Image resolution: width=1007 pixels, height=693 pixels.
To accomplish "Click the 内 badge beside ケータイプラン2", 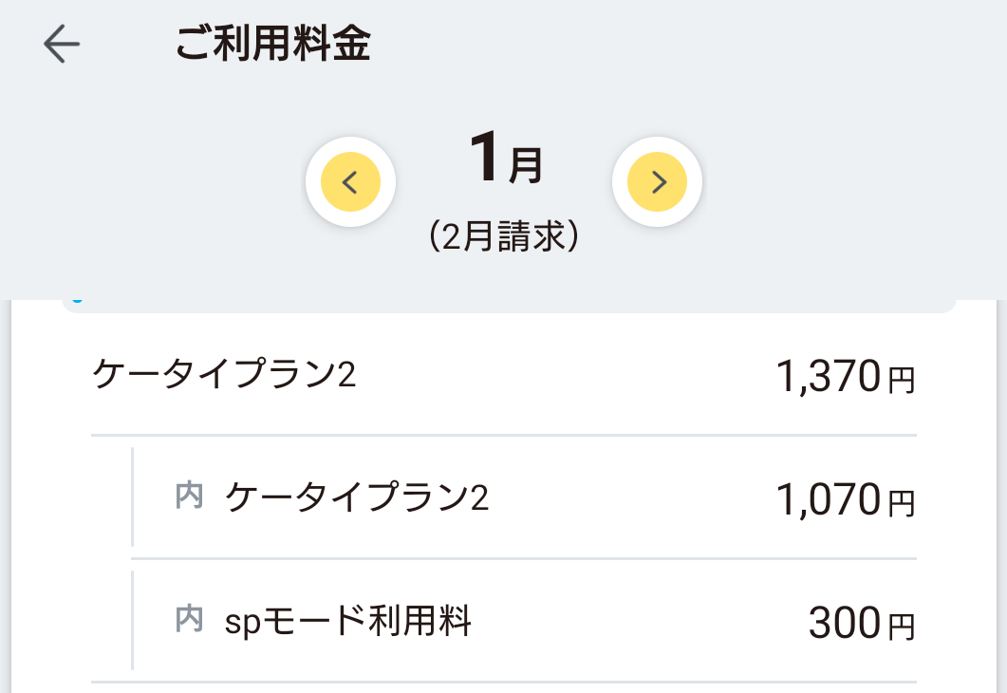I will point(190,496).
